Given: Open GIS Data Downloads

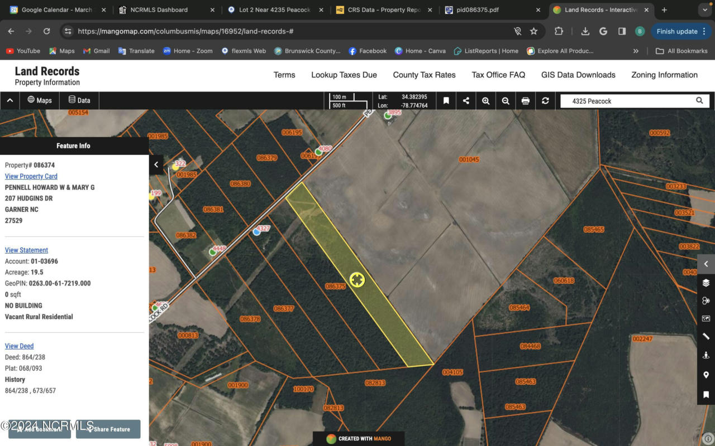Looking at the screenshot, I should [x=578, y=75].
